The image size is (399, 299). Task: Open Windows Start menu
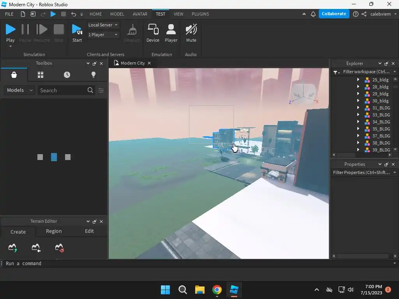click(165, 290)
